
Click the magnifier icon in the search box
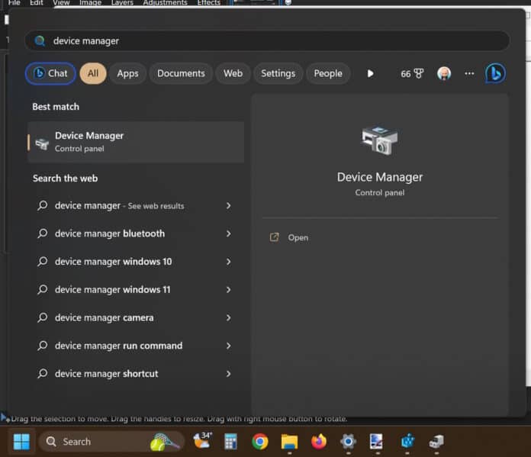coord(40,41)
